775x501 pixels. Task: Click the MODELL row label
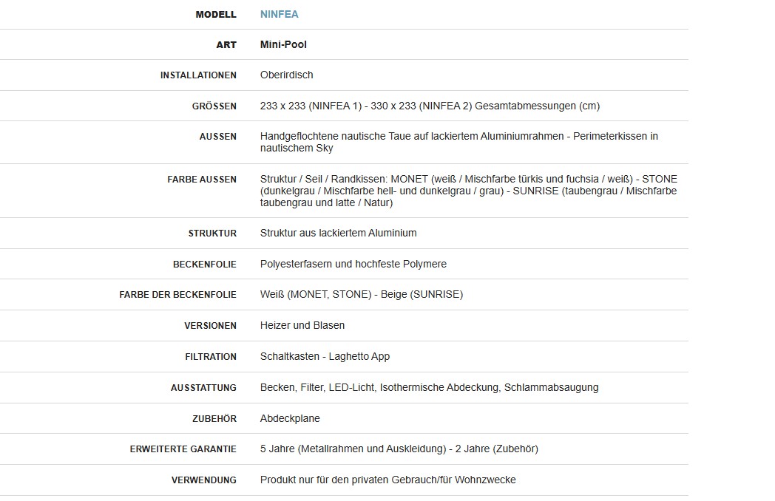click(216, 14)
